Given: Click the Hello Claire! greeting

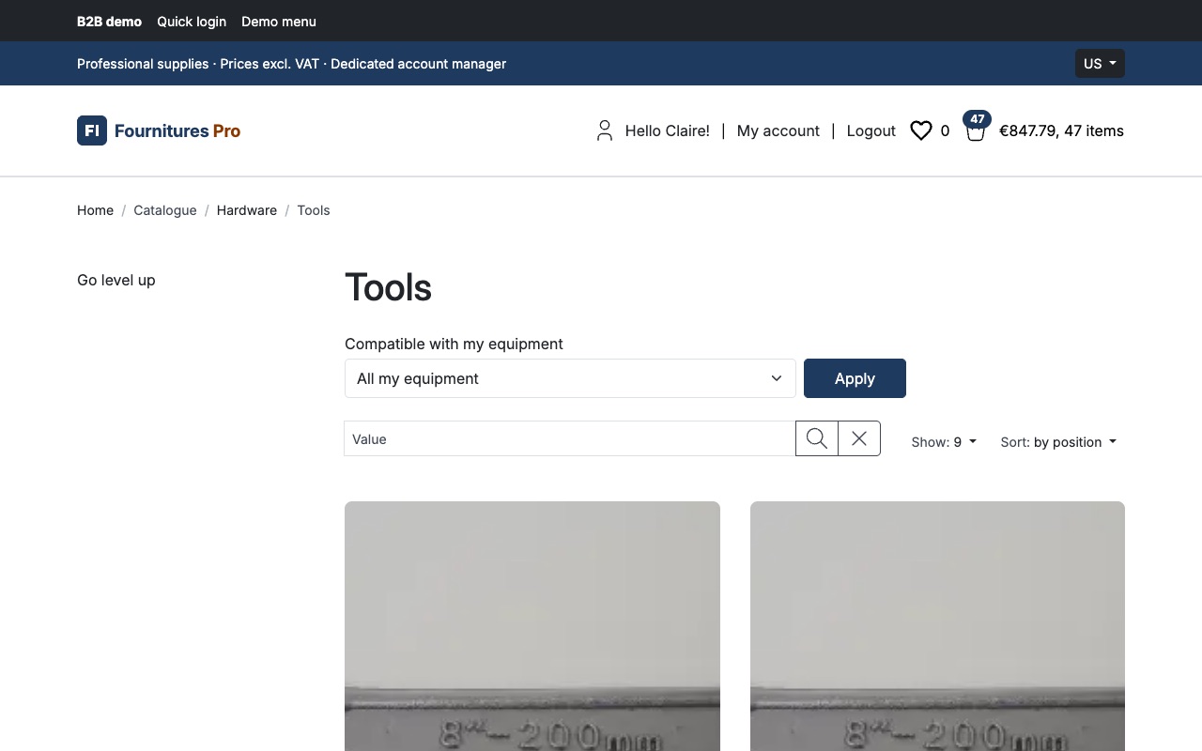Looking at the screenshot, I should pyautogui.click(x=668, y=130).
